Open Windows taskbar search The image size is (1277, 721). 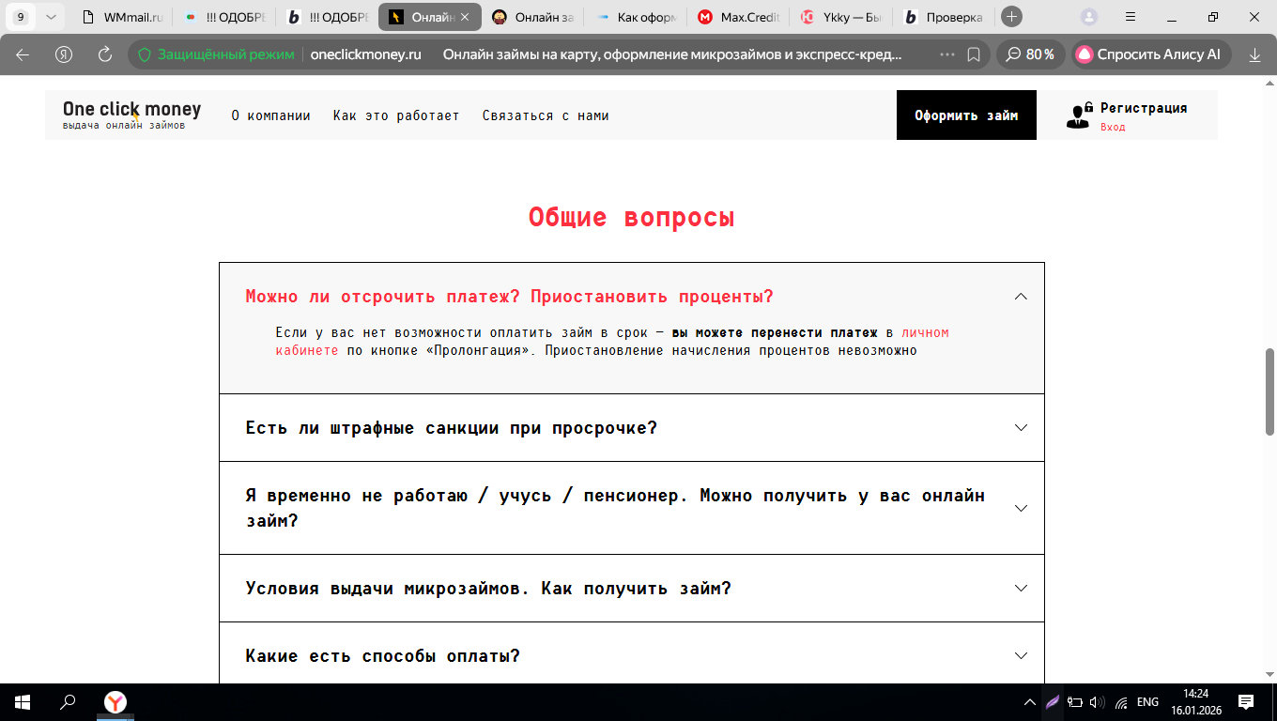pos(68,701)
